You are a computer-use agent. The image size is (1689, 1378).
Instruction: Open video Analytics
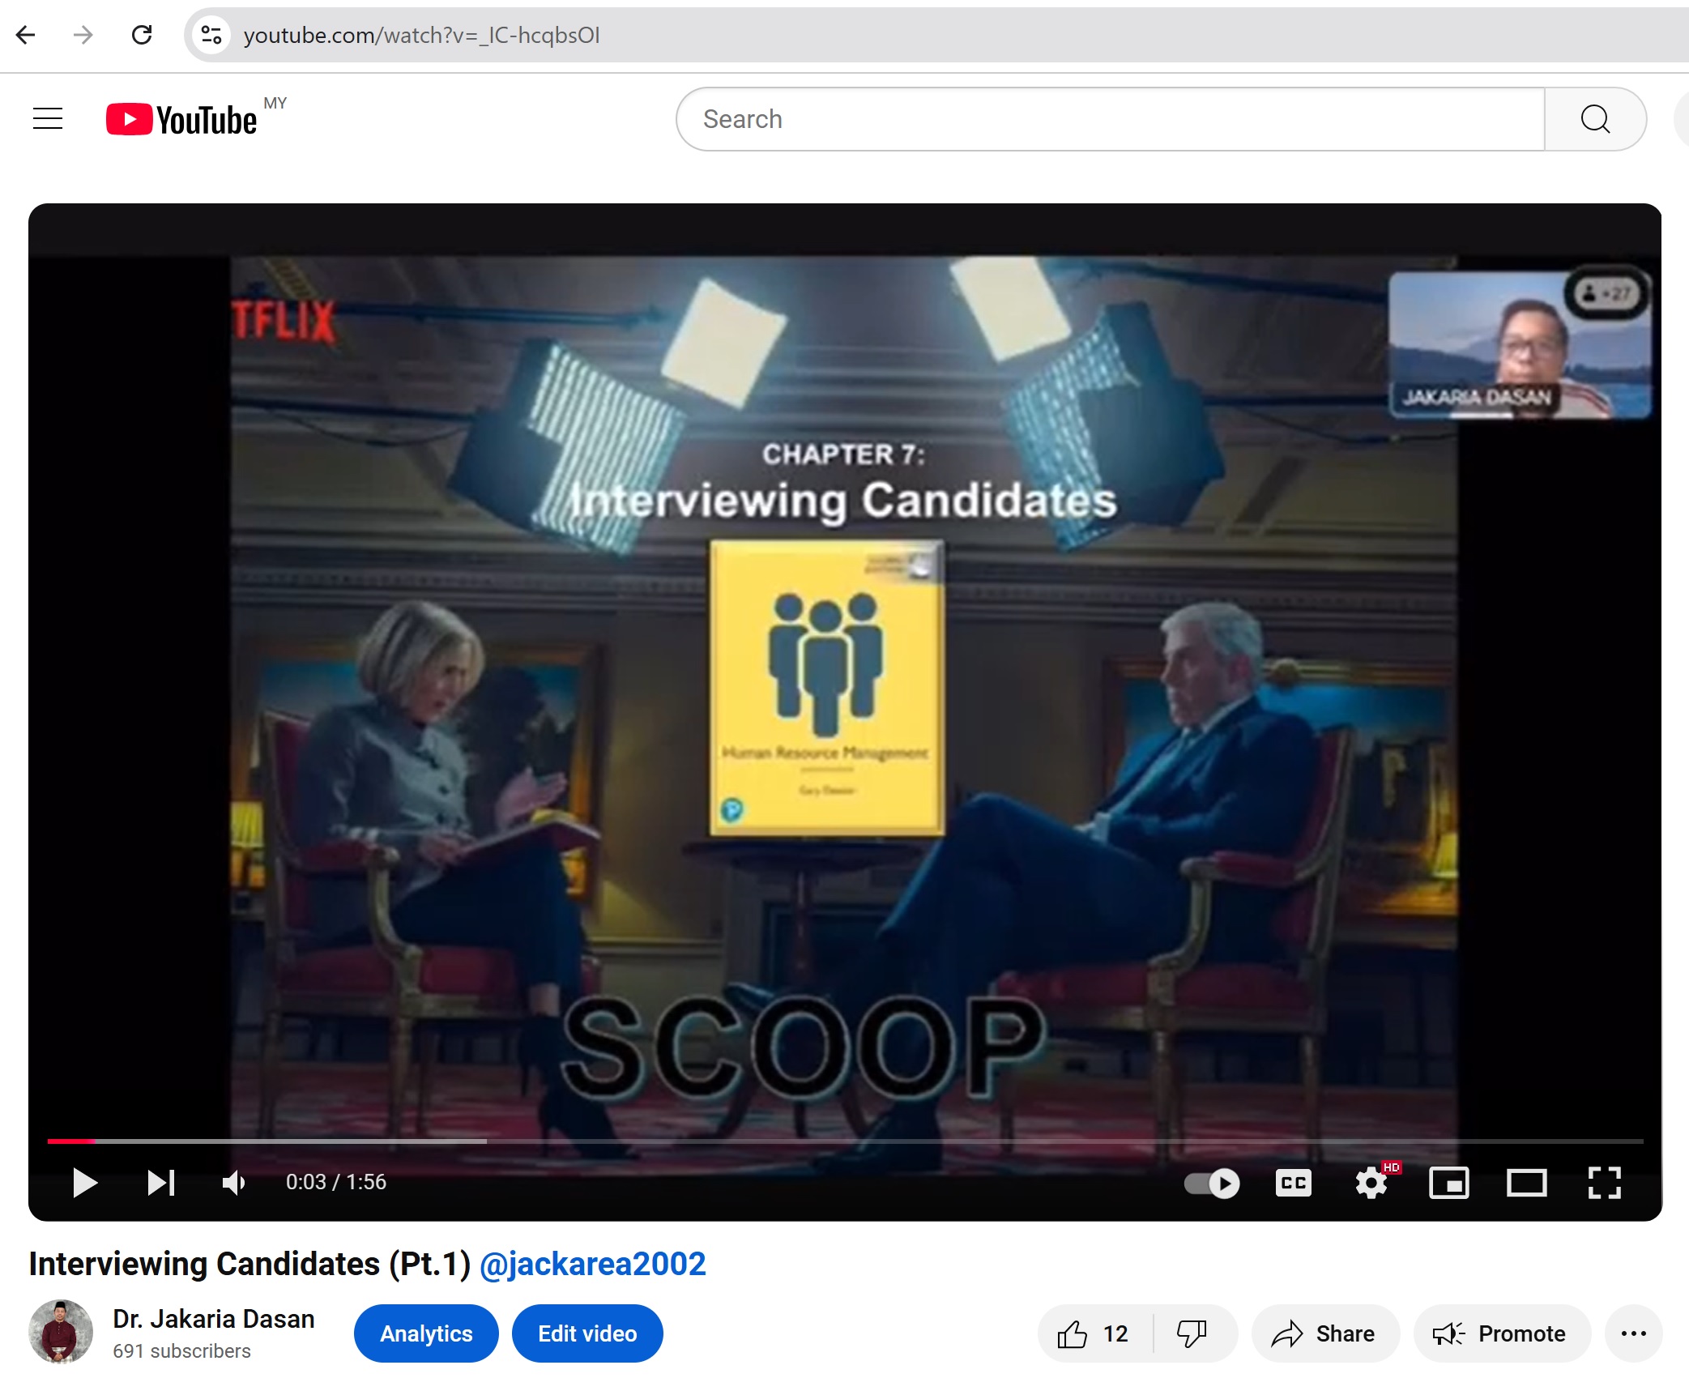pyautogui.click(x=426, y=1333)
